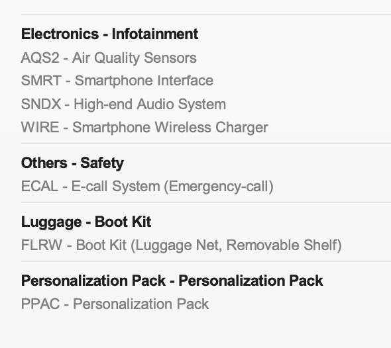Choose the Smartphone Interface description text

coord(144,81)
